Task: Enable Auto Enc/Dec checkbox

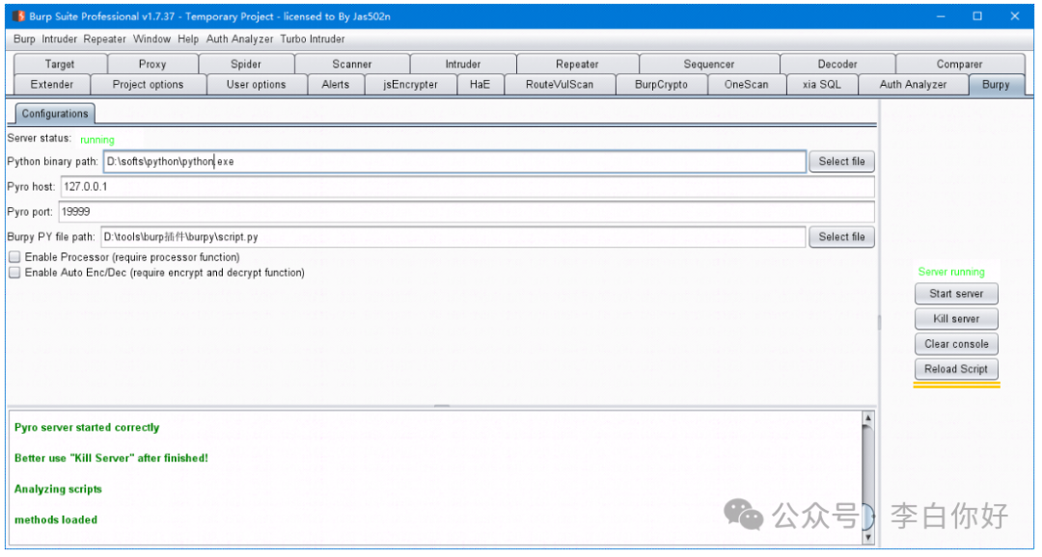Action: click(14, 273)
